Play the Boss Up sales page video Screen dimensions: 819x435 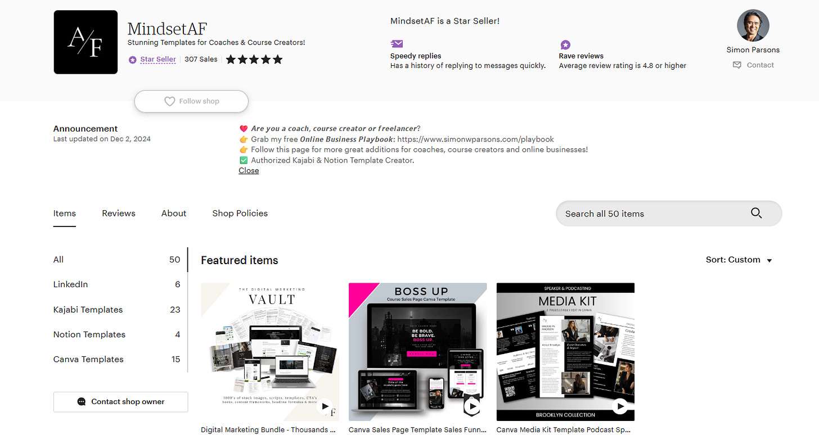[472, 406]
